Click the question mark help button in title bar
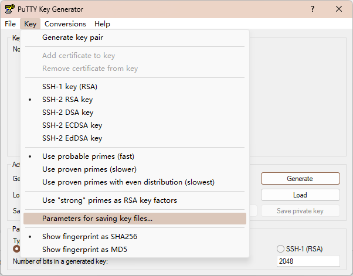Screen dimensions: 353x276 click(x=311, y=9)
